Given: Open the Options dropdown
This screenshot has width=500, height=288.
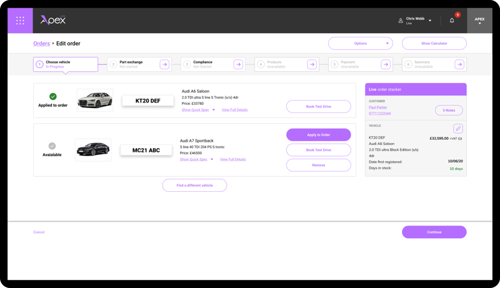Looking at the screenshot, I should (361, 43).
